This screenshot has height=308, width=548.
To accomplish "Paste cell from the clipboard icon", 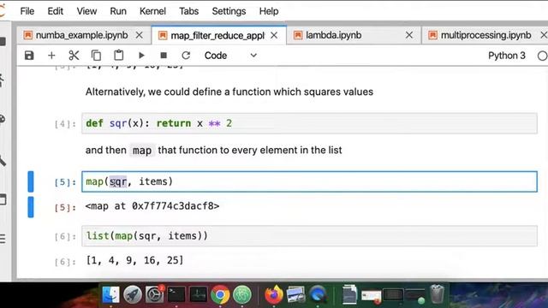I will point(119,56).
